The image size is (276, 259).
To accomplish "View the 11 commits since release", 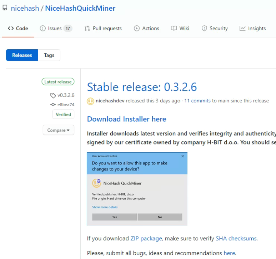I will (197, 101).
